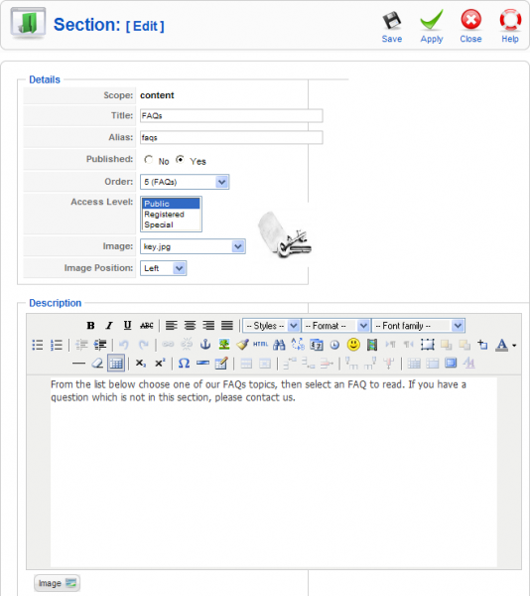Insert an image using the tree picture icon
This screenshot has height=596, width=530.
(x=224, y=345)
